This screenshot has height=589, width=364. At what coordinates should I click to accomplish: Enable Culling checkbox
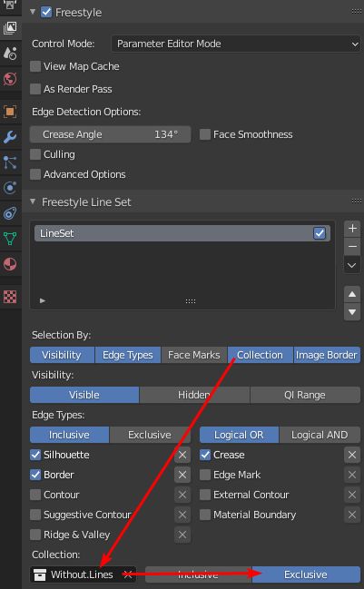coord(35,154)
